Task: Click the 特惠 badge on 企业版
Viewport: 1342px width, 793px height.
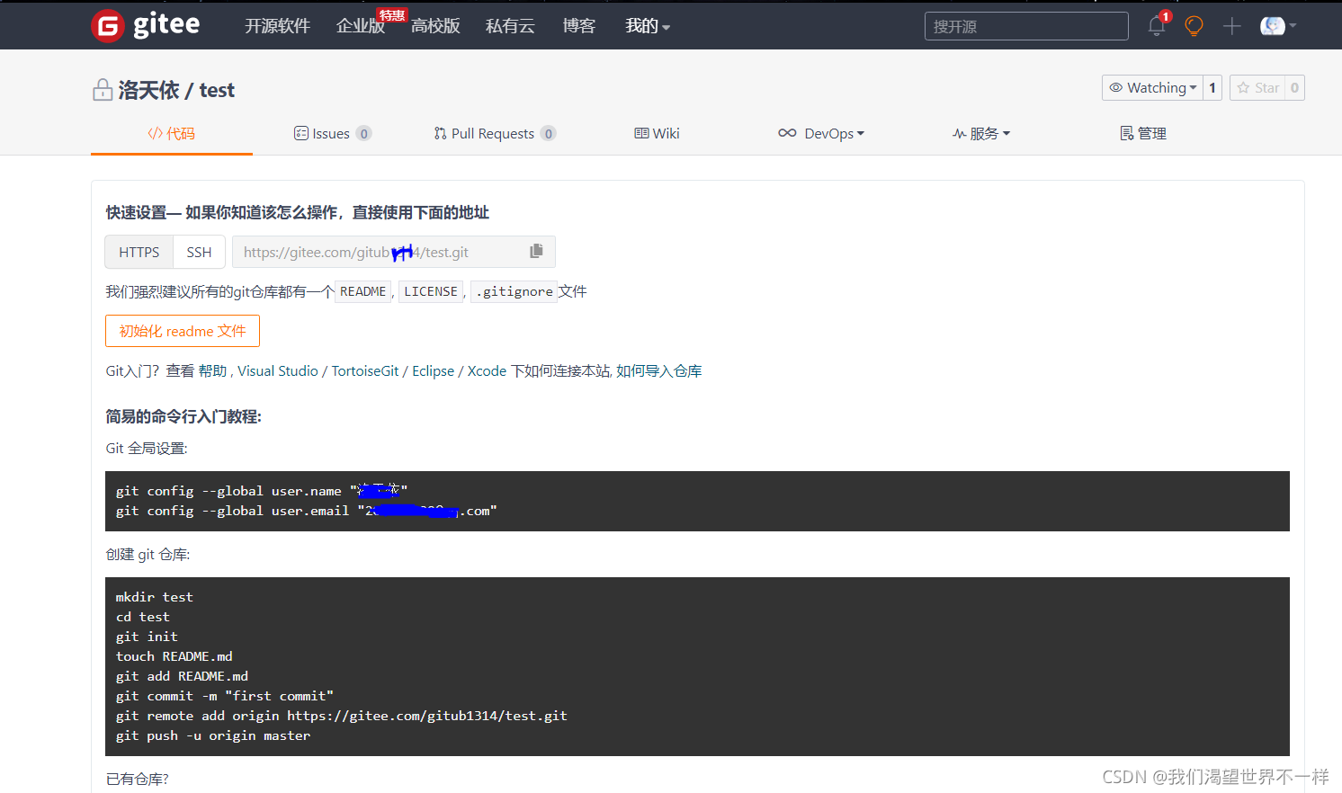Action: [x=391, y=14]
